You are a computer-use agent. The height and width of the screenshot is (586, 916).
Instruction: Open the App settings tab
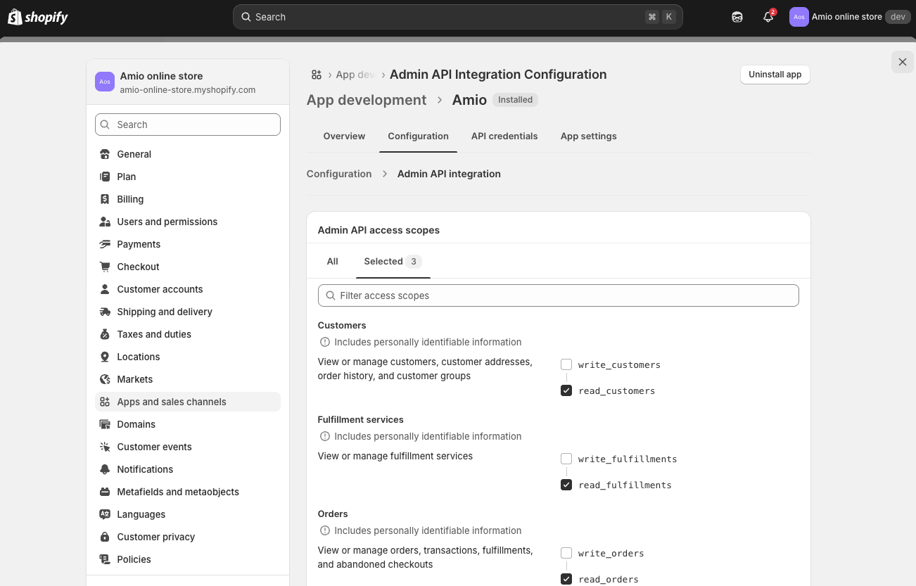tap(588, 136)
